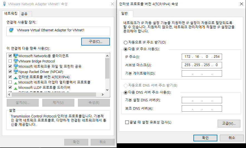246x148 pixels.
Task: Close the VMnet1 properties window
Action: tap(112, 4)
